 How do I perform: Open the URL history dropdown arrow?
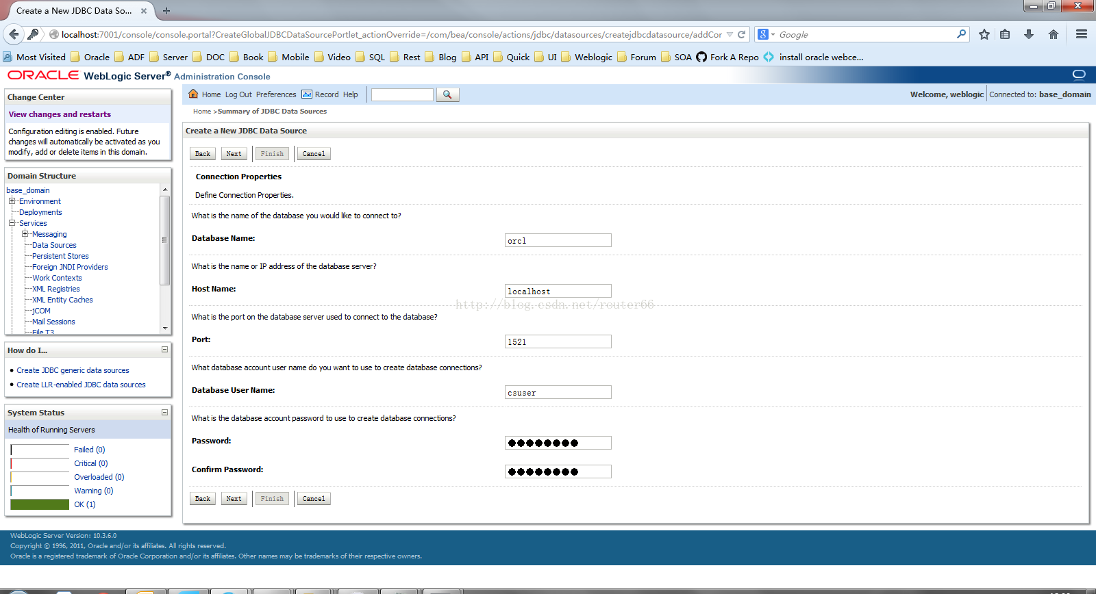(730, 34)
